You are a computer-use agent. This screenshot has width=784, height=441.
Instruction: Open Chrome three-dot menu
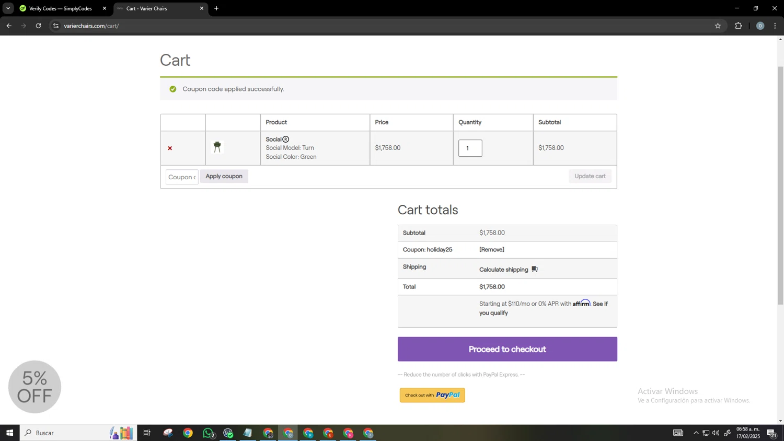coord(775,26)
